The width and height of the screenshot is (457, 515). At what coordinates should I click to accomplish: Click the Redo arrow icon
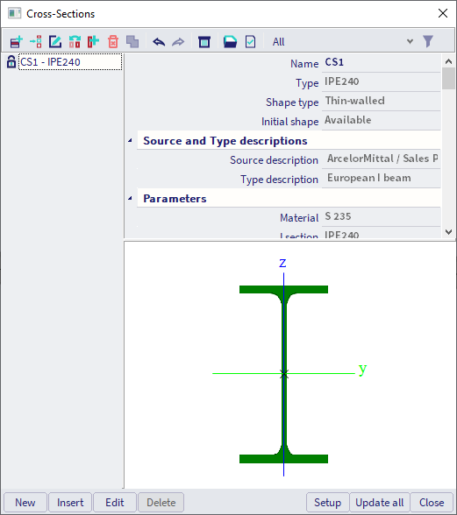(x=178, y=42)
